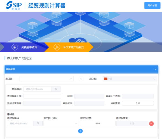Click the search icon beside 原材料编码 field

(x=38, y=124)
